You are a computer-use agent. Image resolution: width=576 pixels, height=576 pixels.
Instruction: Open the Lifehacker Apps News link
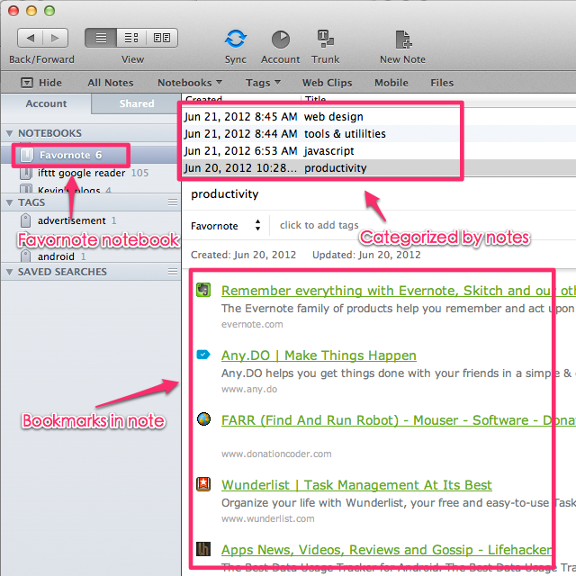click(x=386, y=550)
